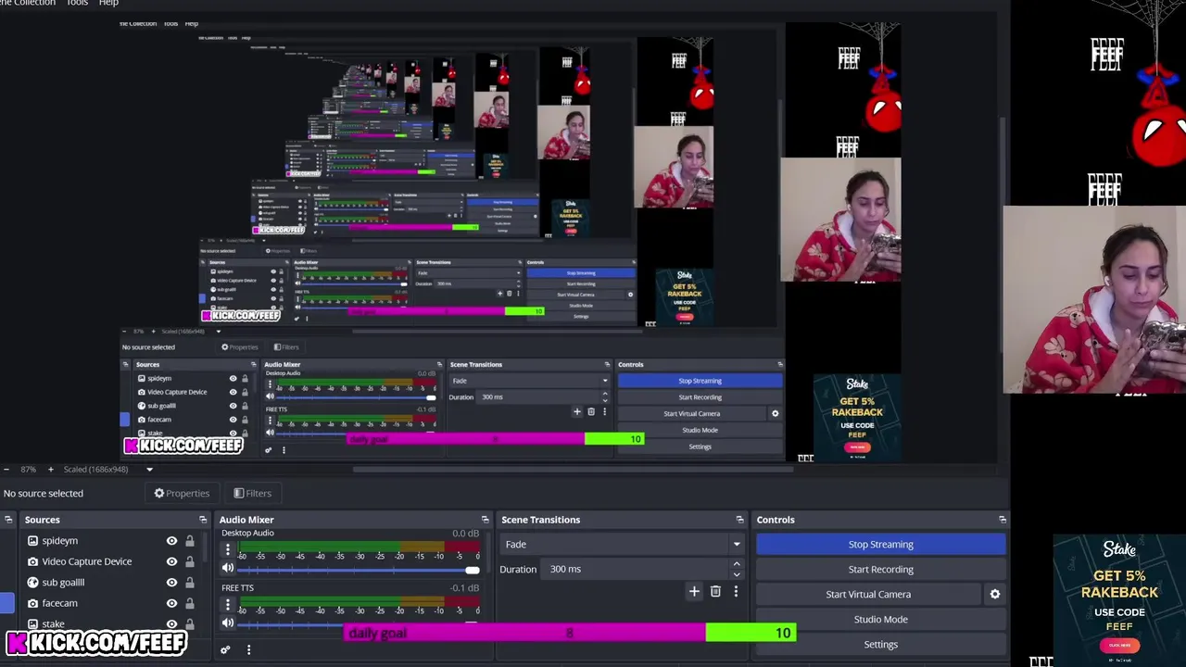Lock the Video Capture Device source

[x=190, y=561]
